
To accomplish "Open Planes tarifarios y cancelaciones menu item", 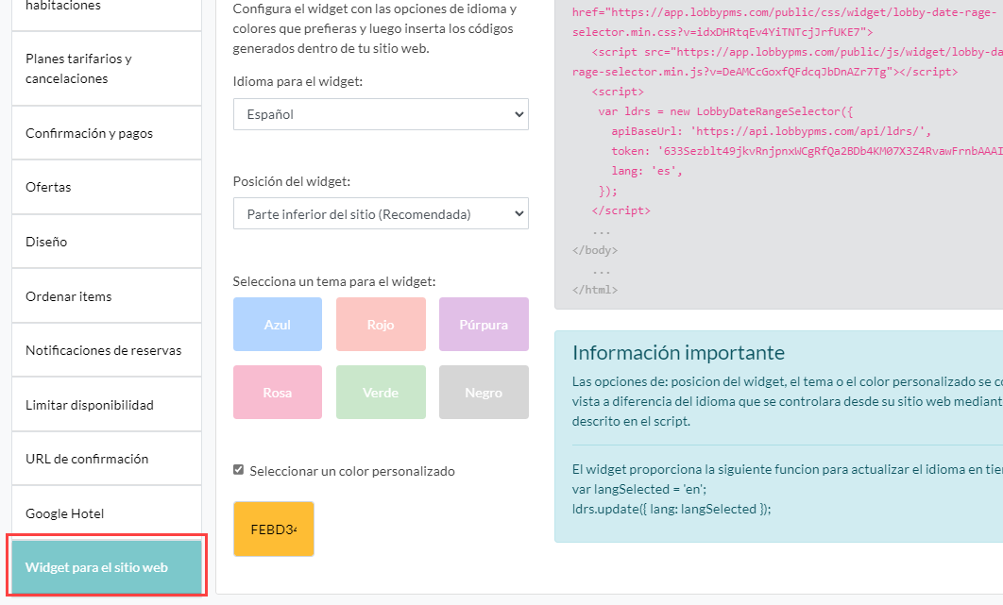I will (106, 69).
